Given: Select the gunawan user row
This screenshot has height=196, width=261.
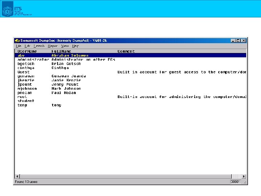Looking at the screenshot, I should coord(130,76).
